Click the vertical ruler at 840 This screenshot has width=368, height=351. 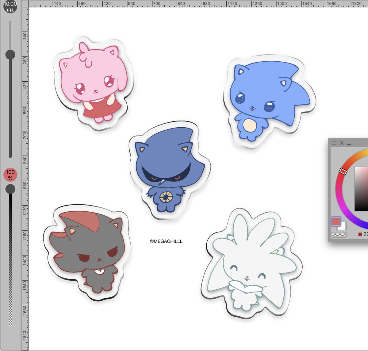click(x=25, y=160)
